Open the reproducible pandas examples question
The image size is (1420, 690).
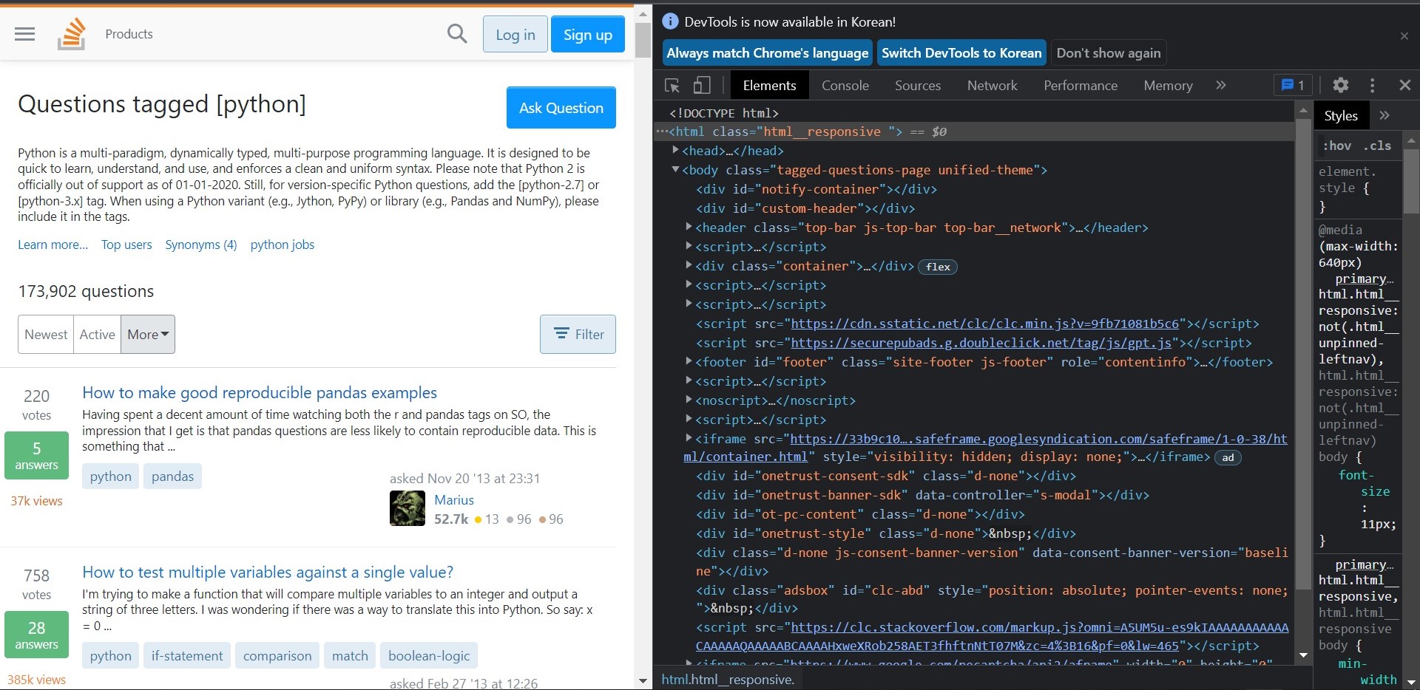click(x=260, y=392)
